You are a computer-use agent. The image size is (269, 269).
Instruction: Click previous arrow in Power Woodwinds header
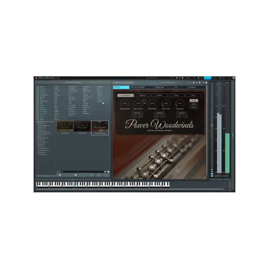click(188, 83)
